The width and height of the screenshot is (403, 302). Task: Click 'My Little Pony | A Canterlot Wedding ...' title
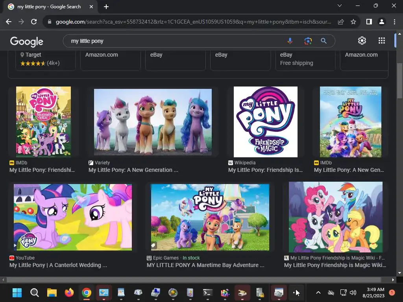coord(58,265)
